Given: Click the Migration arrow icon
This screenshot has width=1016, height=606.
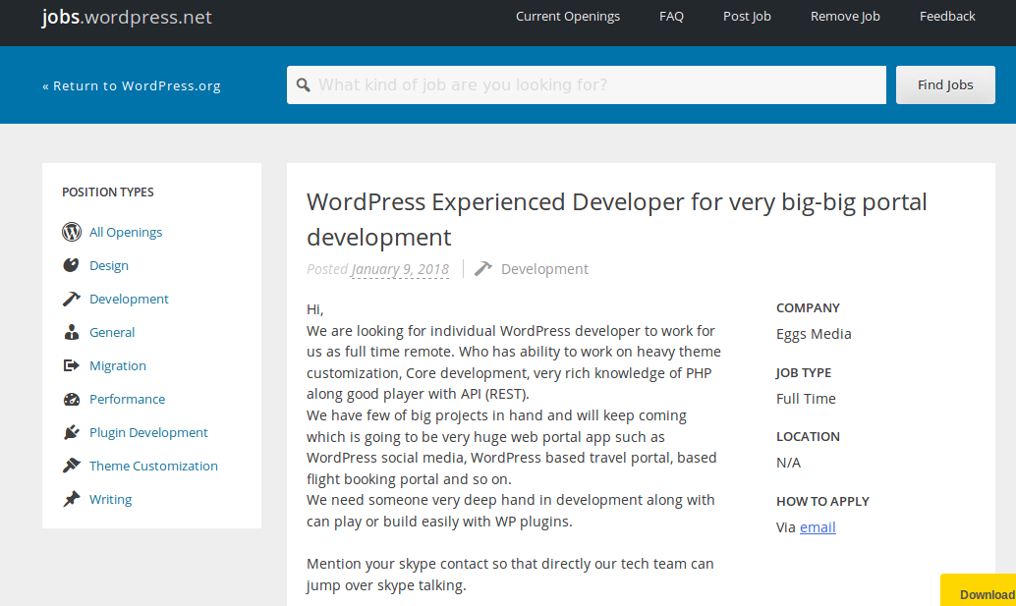Looking at the screenshot, I should click(71, 365).
